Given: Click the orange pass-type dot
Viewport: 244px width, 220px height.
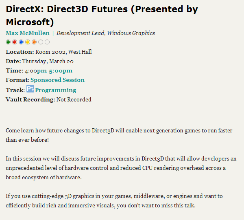Looking at the screenshot, I should tap(34, 42).
